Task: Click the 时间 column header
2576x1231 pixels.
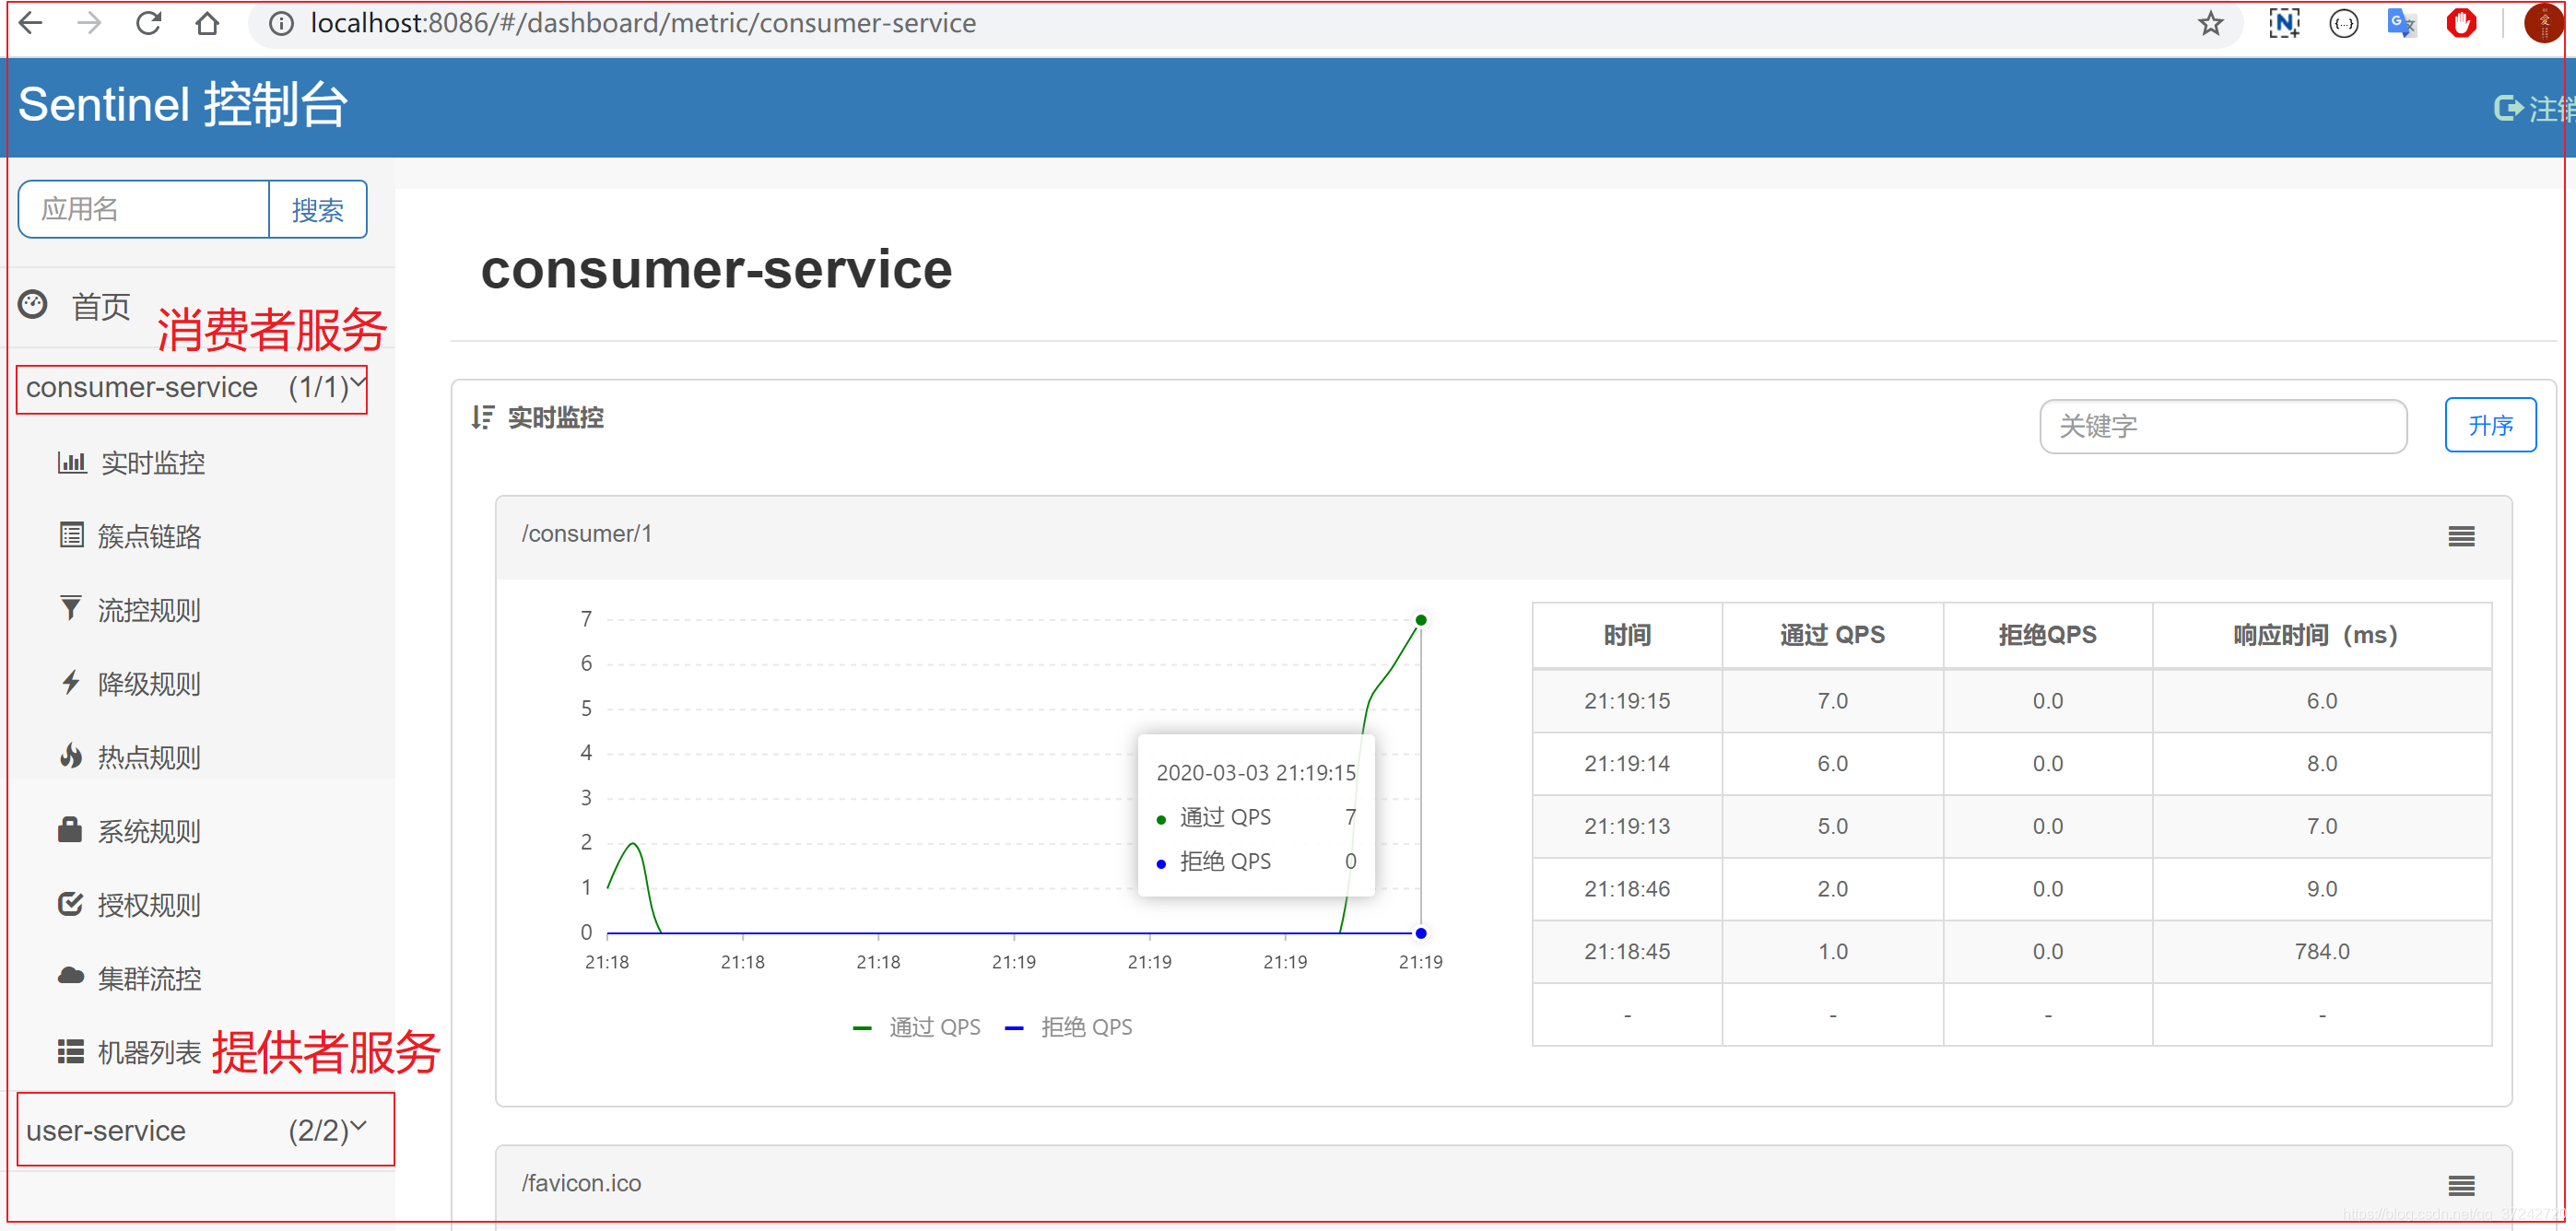Action: coord(1627,635)
